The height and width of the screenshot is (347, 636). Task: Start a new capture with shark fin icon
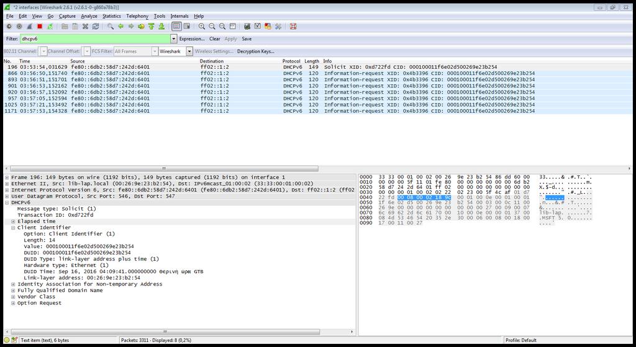coord(29,26)
